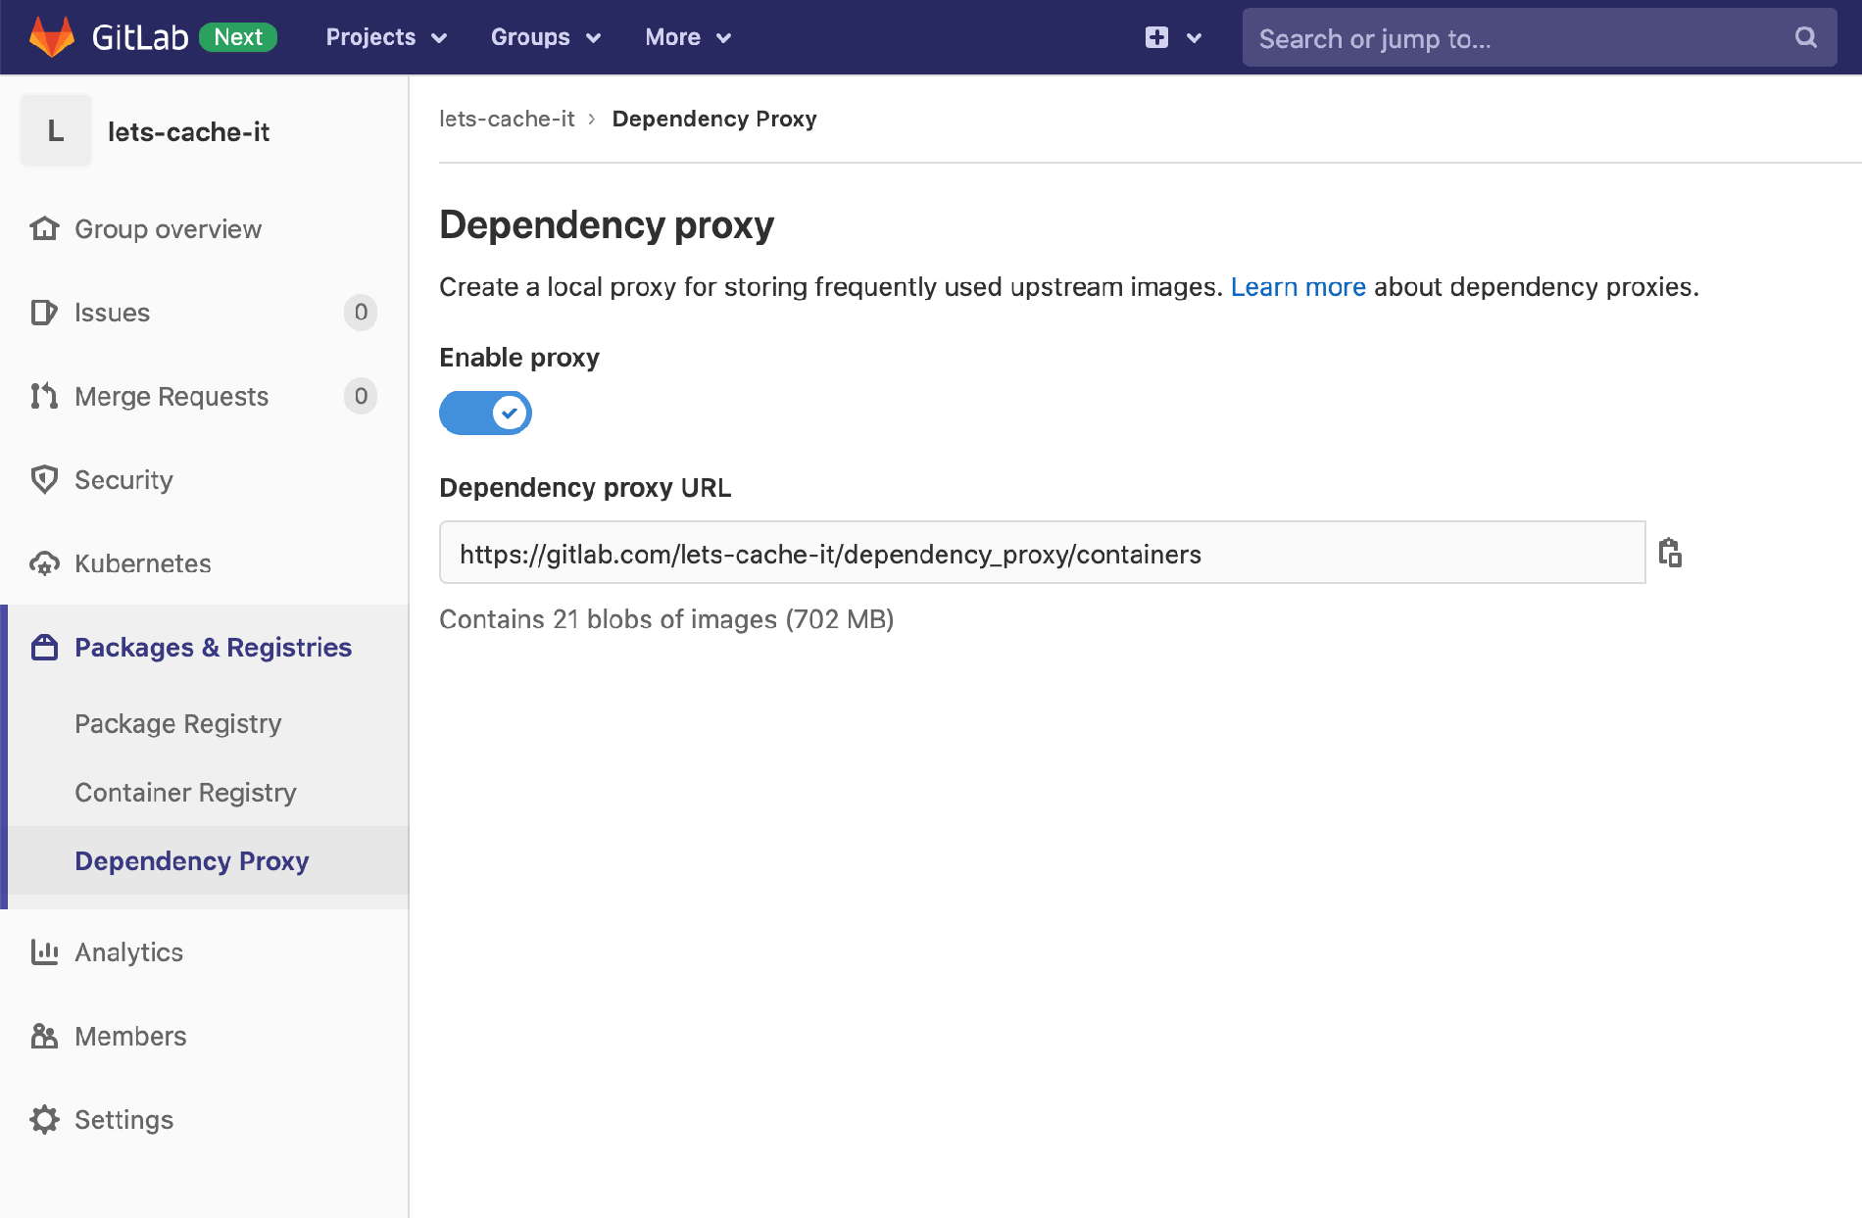Open the Settings sidebar entry
The height and width of the screenshot is (1218, 1862).
tap(123, 1119)
